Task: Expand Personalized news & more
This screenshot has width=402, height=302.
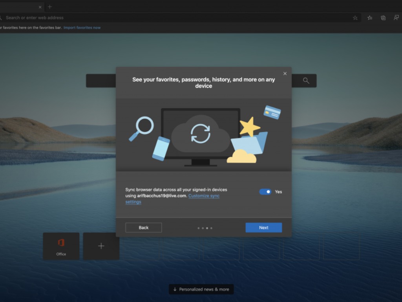Action: [201, 289]
